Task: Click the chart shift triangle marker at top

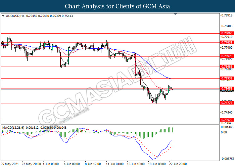Action: [x=175, y=14]
